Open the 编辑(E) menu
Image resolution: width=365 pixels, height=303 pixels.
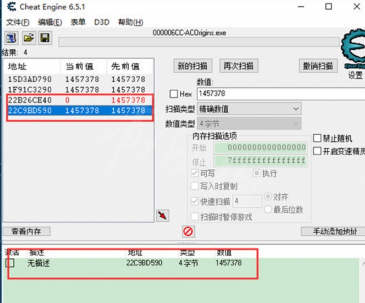(x=50, y=22)
